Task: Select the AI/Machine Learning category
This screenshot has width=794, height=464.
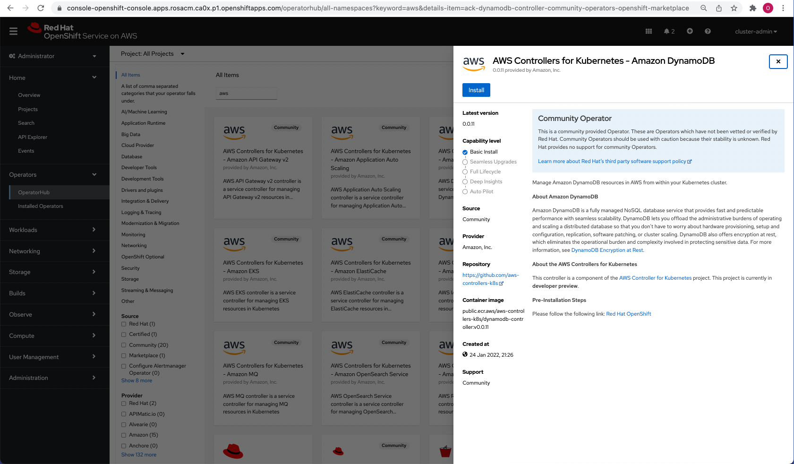Action: (144, 112)
